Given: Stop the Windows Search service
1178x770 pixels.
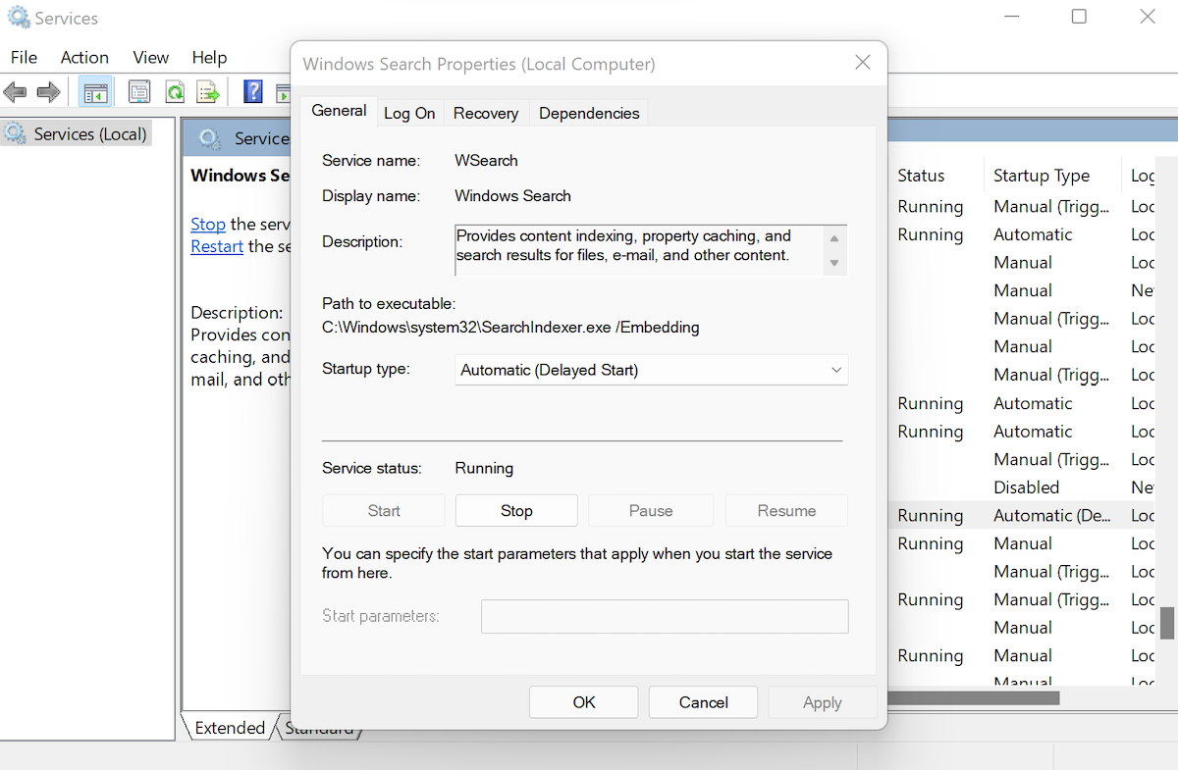Looking at the screenshot, I should [515, 510].
